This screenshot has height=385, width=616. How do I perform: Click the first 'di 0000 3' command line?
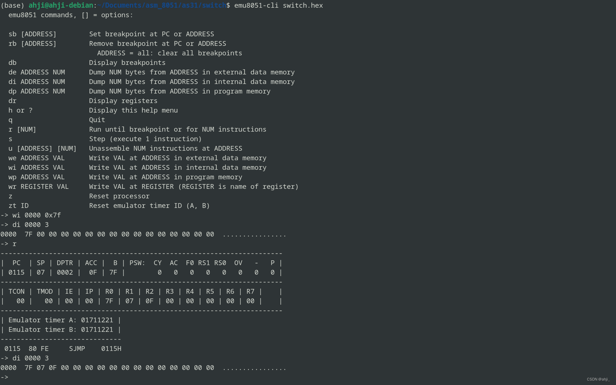tap(30, 225)
